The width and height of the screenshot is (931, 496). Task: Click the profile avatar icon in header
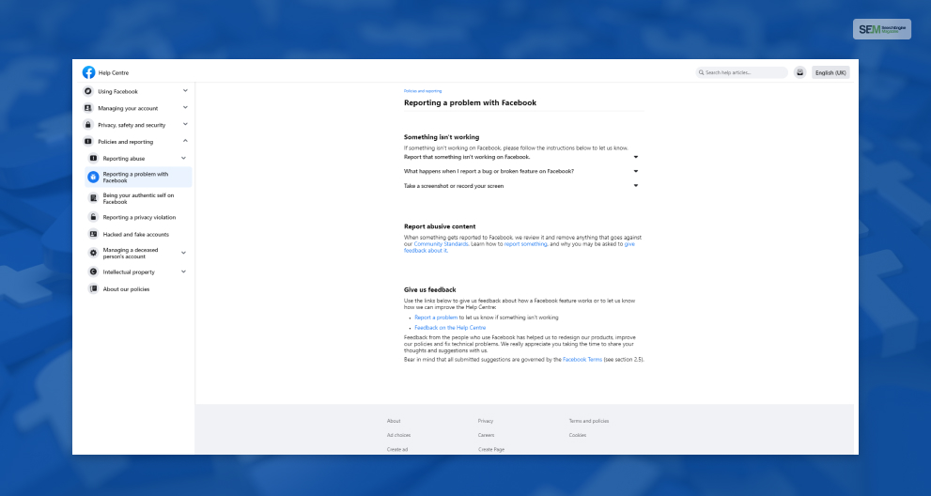(799, 72)
